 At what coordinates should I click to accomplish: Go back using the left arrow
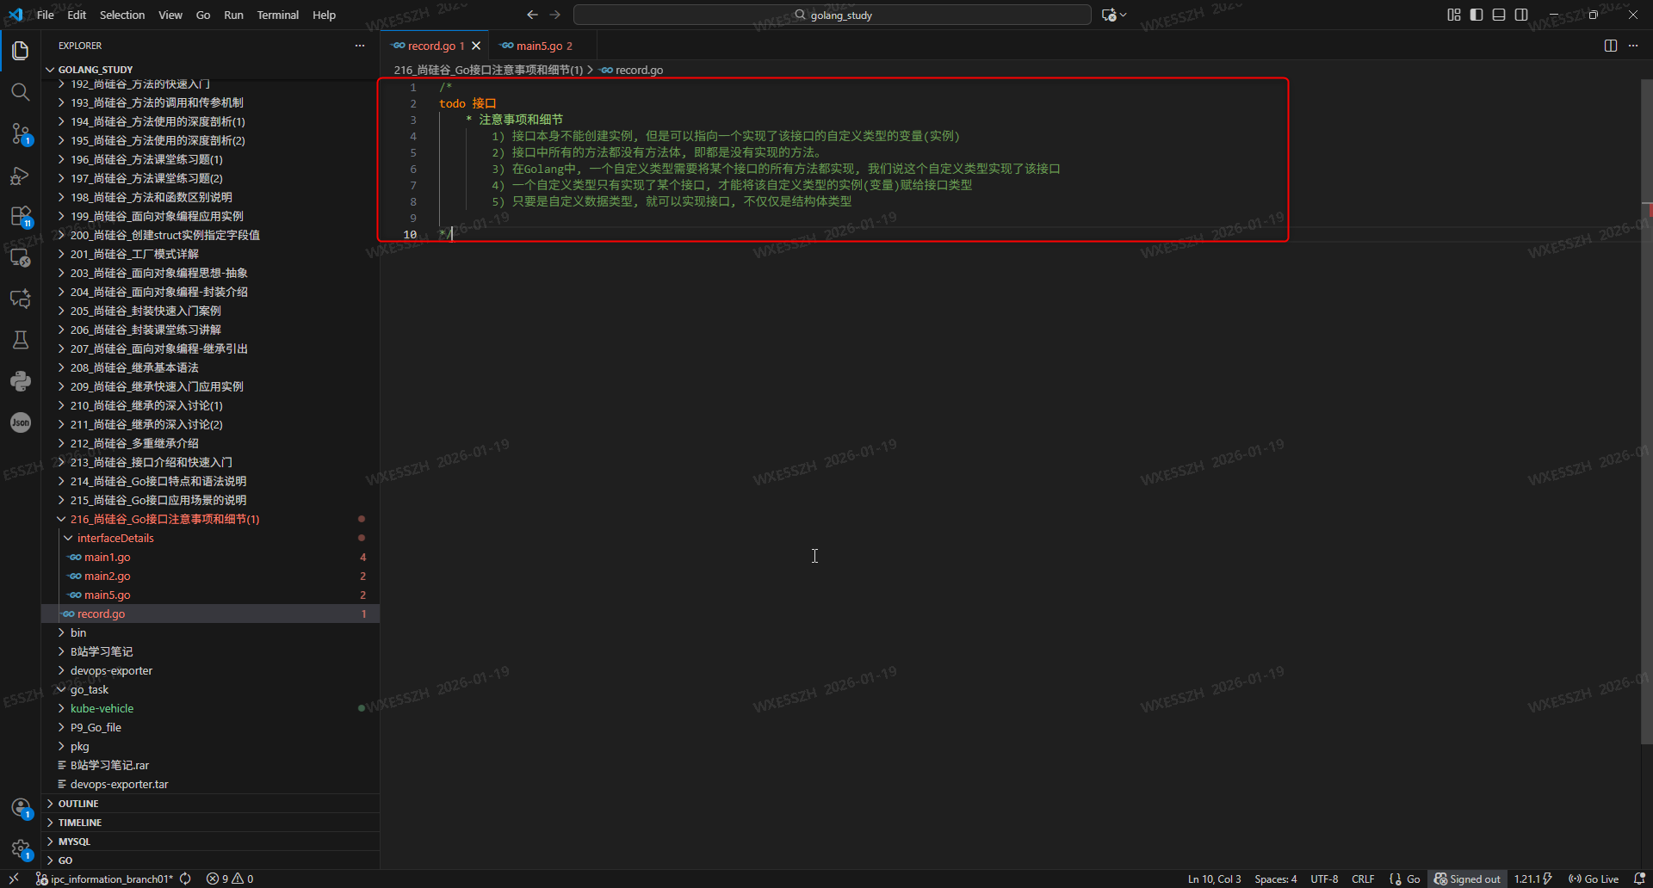point(532,15)
